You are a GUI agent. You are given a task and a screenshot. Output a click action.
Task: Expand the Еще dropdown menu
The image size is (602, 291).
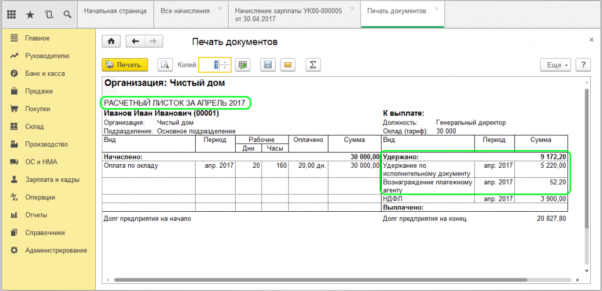coord(556,65)
